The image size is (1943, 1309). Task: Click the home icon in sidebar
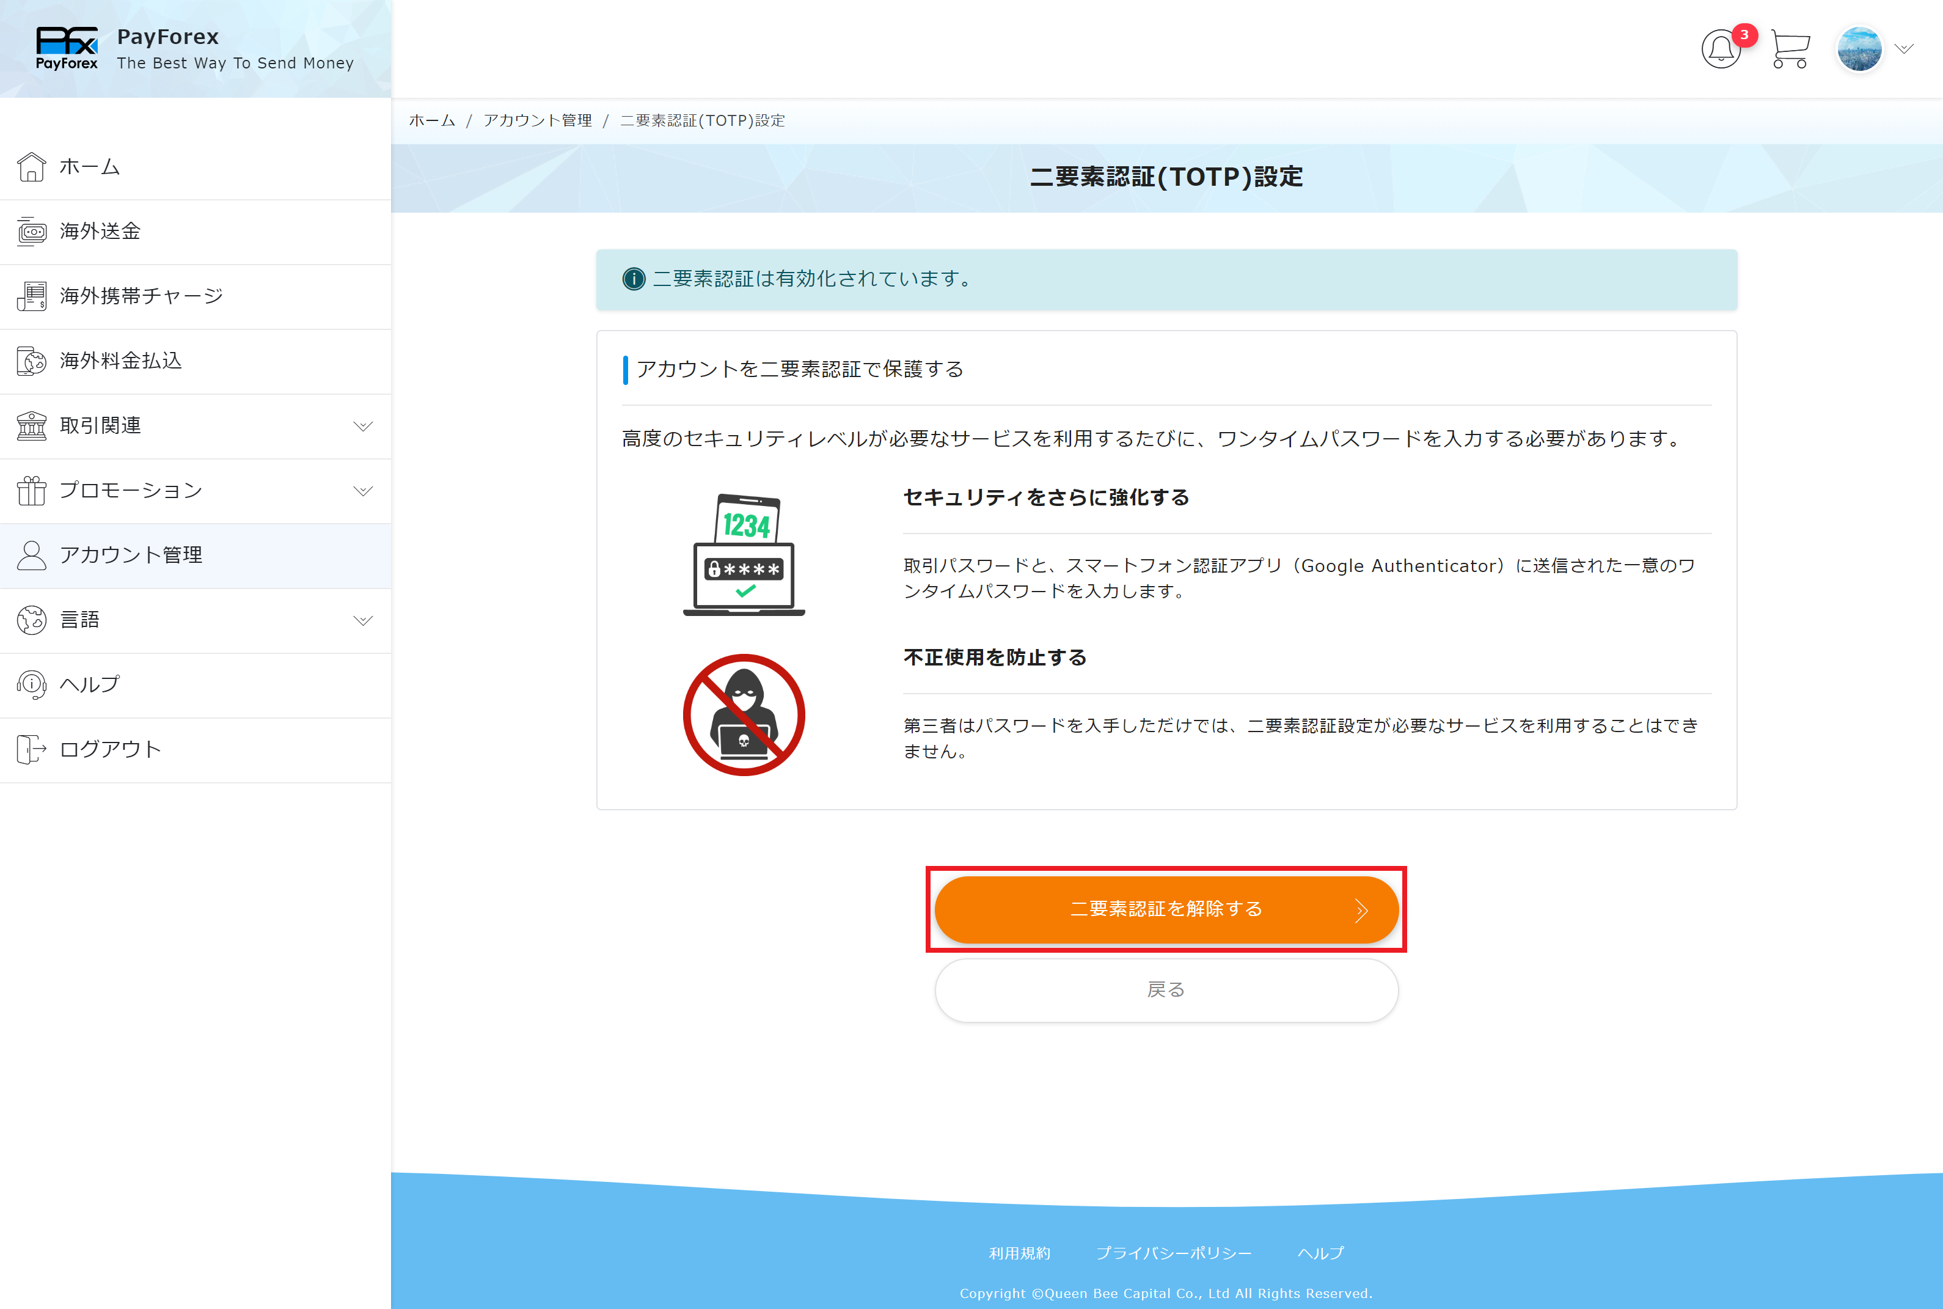click(32, 166)
